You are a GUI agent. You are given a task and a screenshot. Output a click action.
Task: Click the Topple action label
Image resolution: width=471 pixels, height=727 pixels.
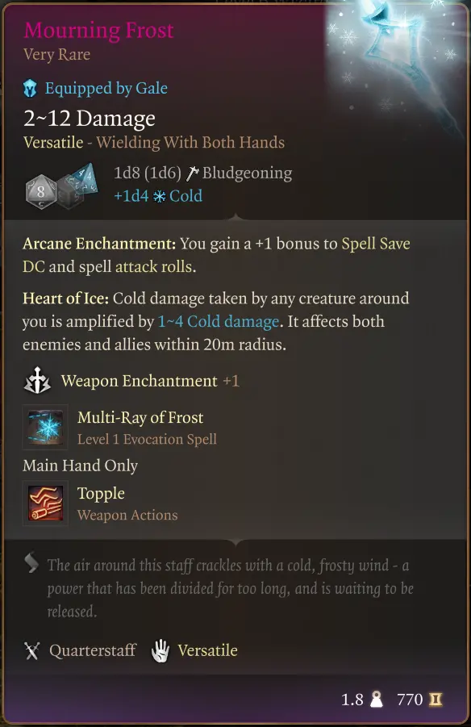click(x=101, y=494)
